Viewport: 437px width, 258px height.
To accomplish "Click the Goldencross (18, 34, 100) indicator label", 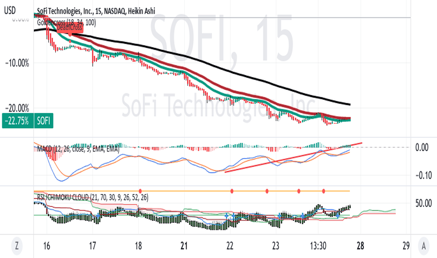I will pos(66,23).
